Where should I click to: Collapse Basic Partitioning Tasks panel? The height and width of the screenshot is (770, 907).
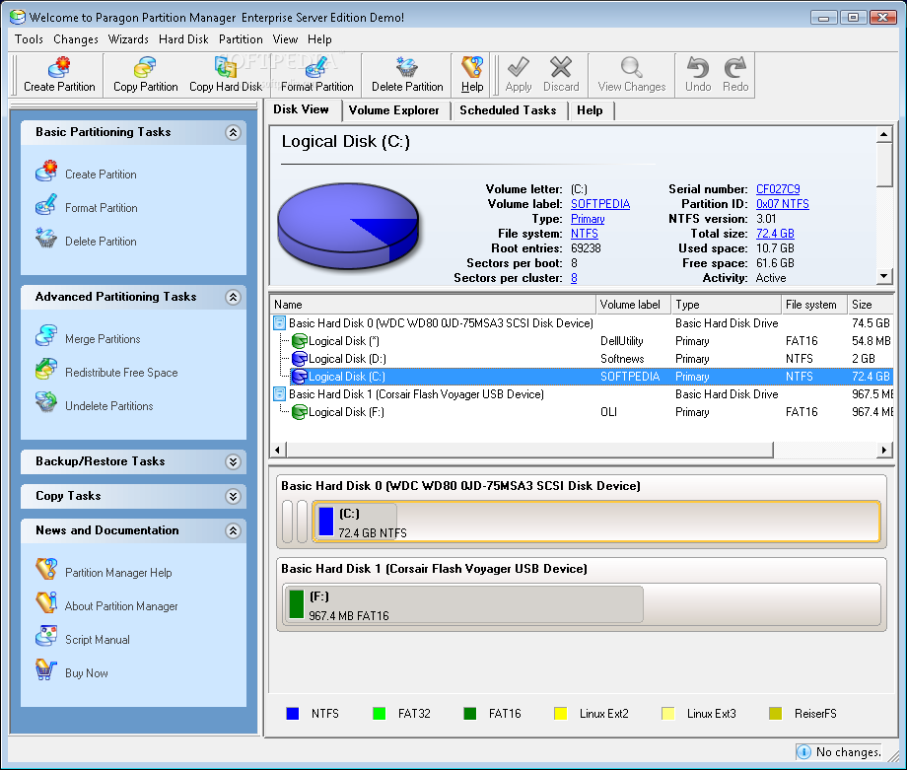233,132
